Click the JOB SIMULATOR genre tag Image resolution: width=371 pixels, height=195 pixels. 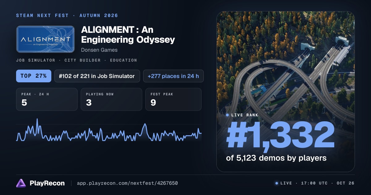click(36, 60)
